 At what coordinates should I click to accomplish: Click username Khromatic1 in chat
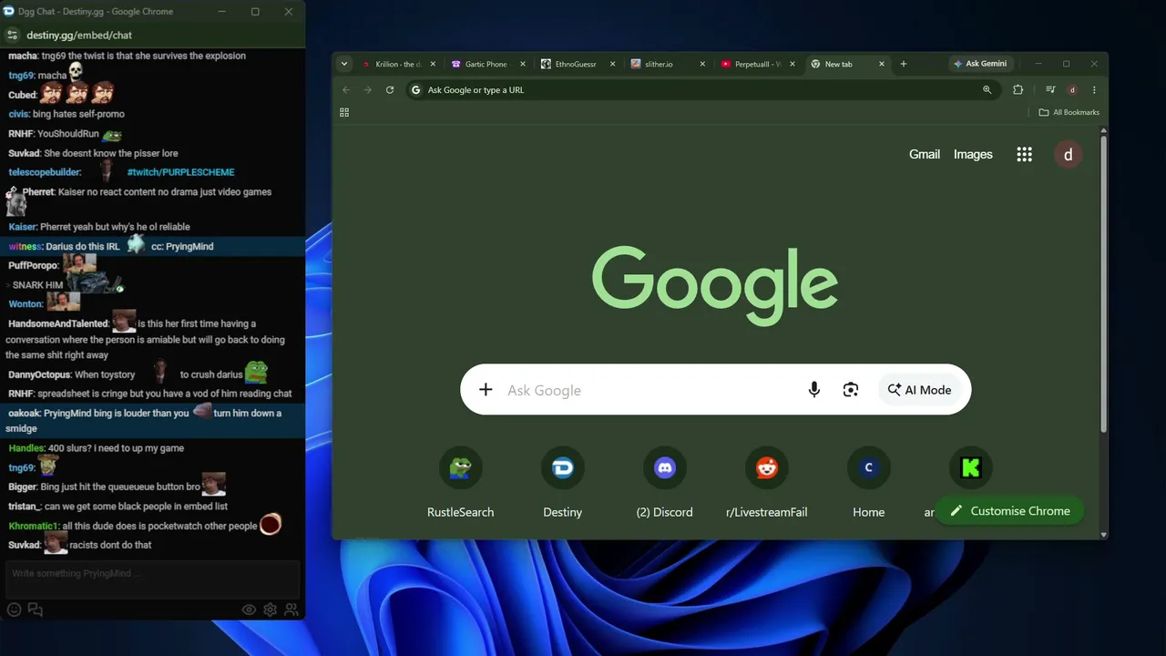pos(34,526)
